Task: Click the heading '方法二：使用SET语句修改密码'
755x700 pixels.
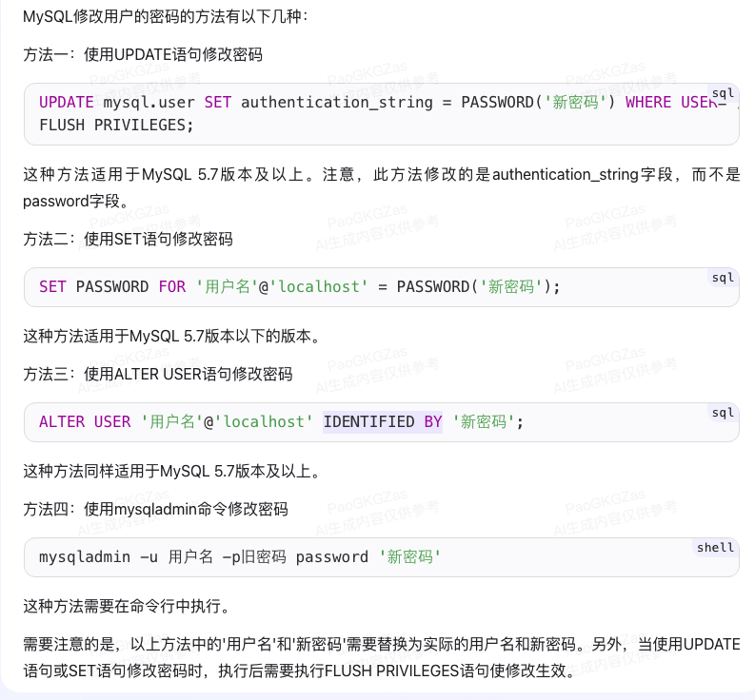Action: [x=129, y=239]
